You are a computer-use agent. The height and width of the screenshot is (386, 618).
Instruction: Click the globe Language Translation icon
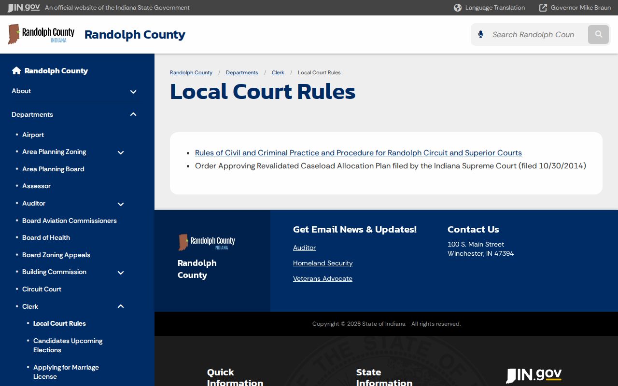[x=458, y=8]
